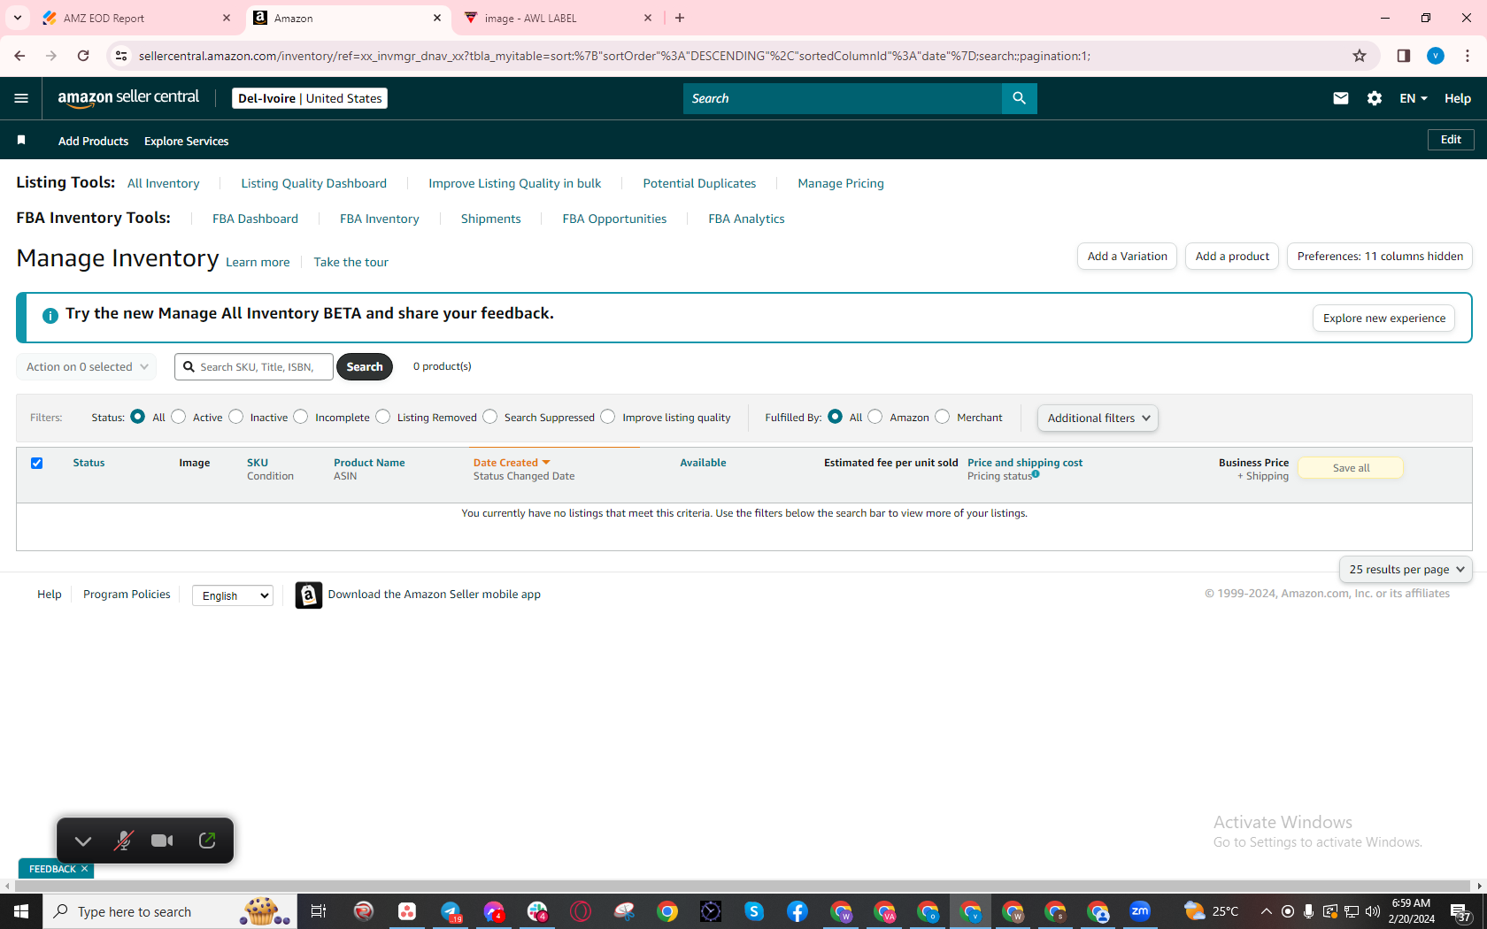This screenshot has height=929, width=1487.
Task: Click the magnifier search button in header
Action: (x=1019, y=98)
